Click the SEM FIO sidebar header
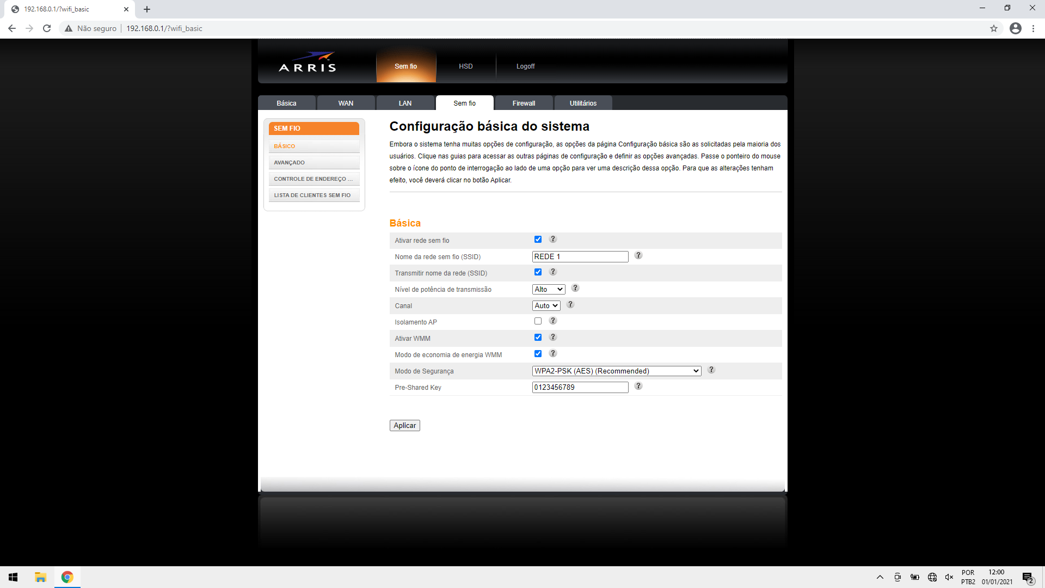The width and height of the screenshot is (1045, 588). tap(314, 128)
